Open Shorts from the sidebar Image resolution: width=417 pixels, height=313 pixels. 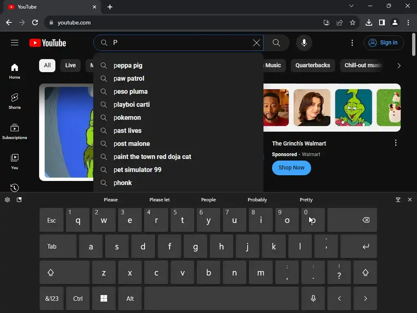[15, 101]
